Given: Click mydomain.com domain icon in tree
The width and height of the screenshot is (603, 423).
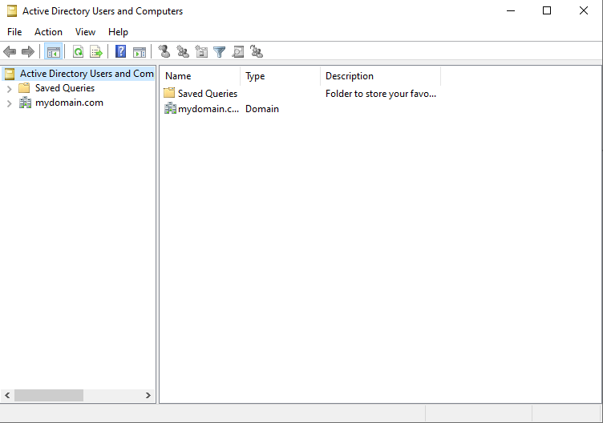Looking at the screenshot, I should point(25,103).
